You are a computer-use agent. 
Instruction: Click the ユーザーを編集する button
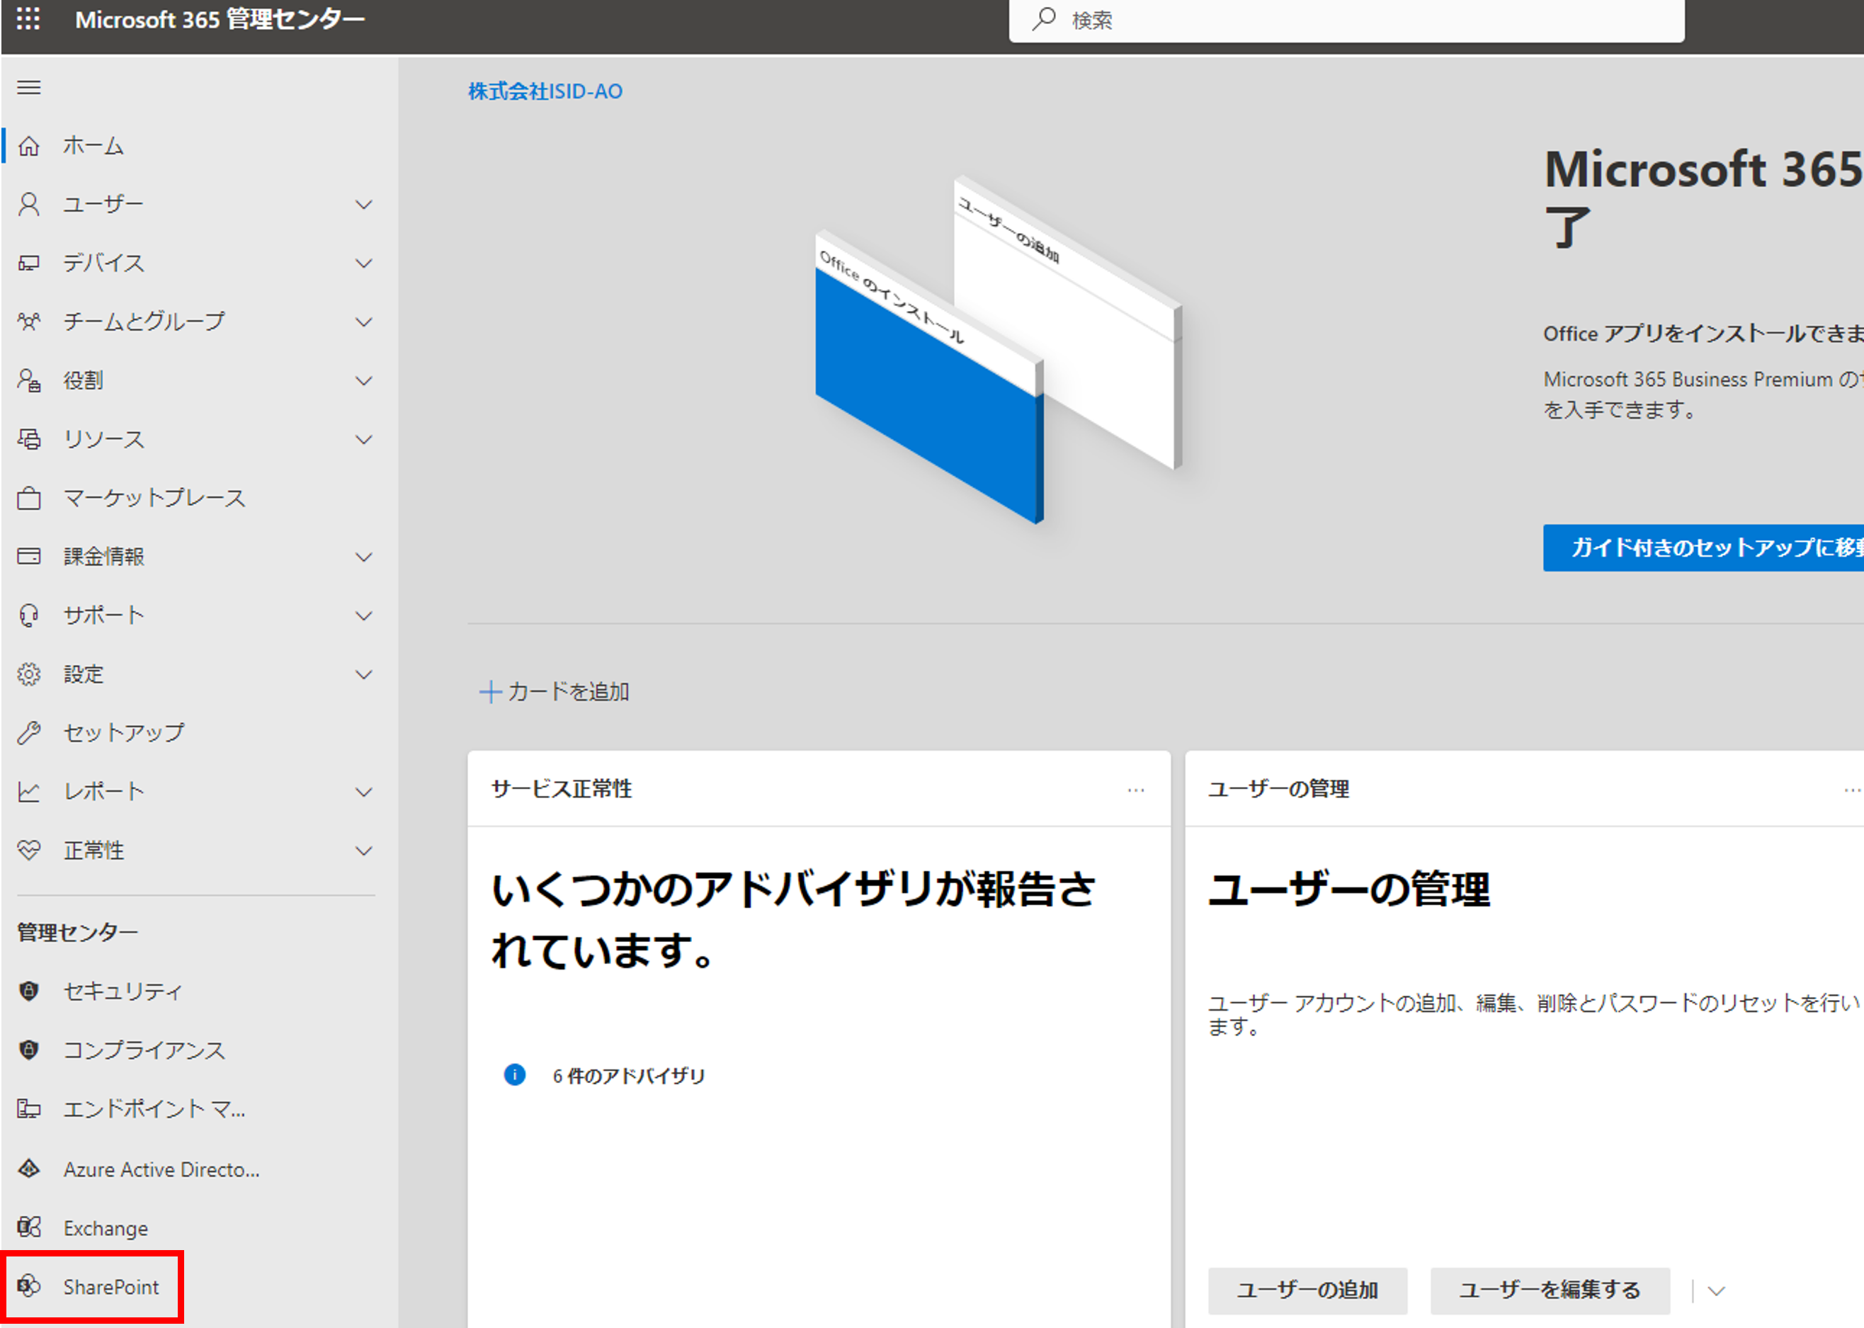point(1550,1290)
